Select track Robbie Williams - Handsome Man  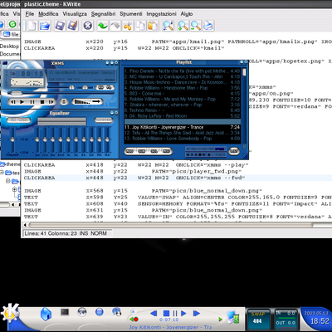182,88
